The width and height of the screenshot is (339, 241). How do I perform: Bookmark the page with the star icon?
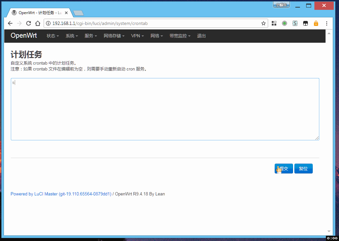264,23
